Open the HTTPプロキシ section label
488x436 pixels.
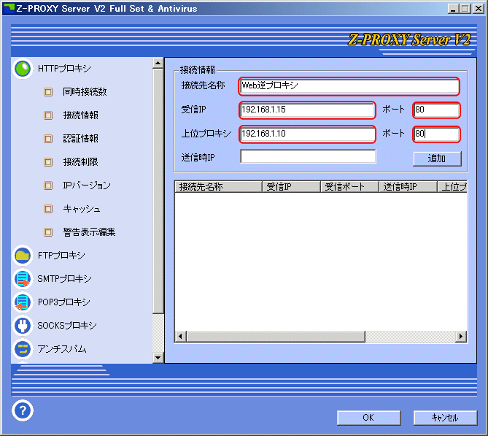64,68
